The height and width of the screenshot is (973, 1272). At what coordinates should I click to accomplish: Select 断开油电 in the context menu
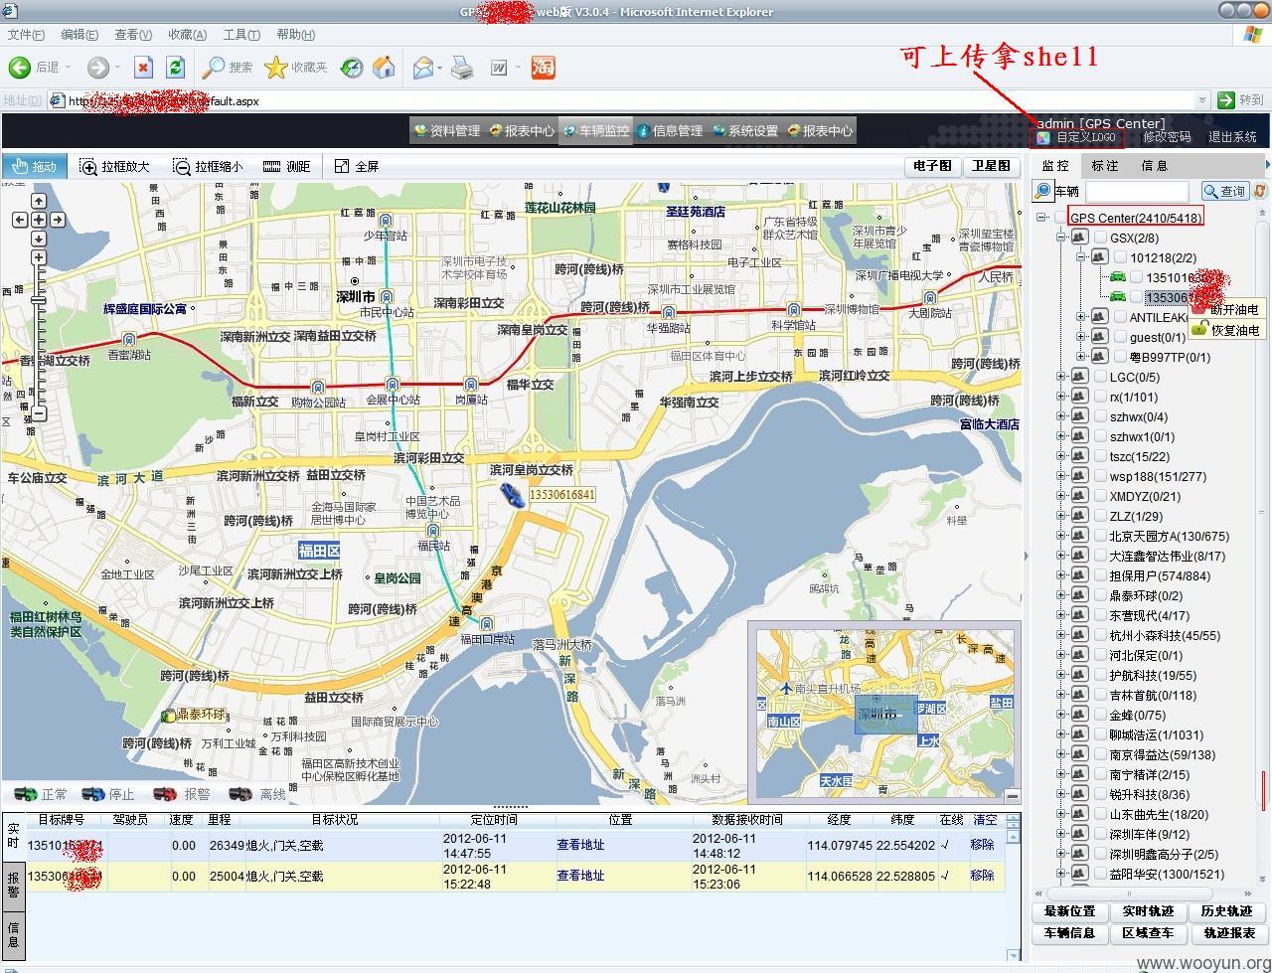[x=1227, y=310]
